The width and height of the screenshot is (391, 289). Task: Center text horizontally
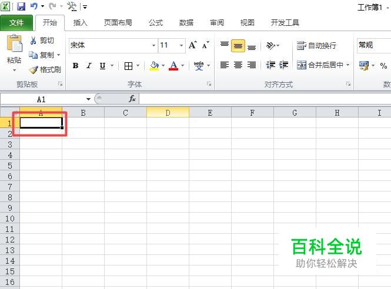point(238,65)
